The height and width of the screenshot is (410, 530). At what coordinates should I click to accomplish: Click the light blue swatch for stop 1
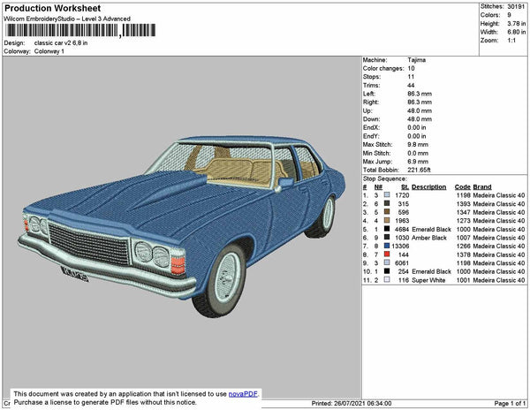tap(387, 195)
